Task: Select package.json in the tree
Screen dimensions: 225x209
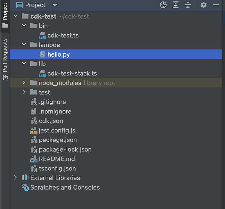Action: tap(58, 140)
